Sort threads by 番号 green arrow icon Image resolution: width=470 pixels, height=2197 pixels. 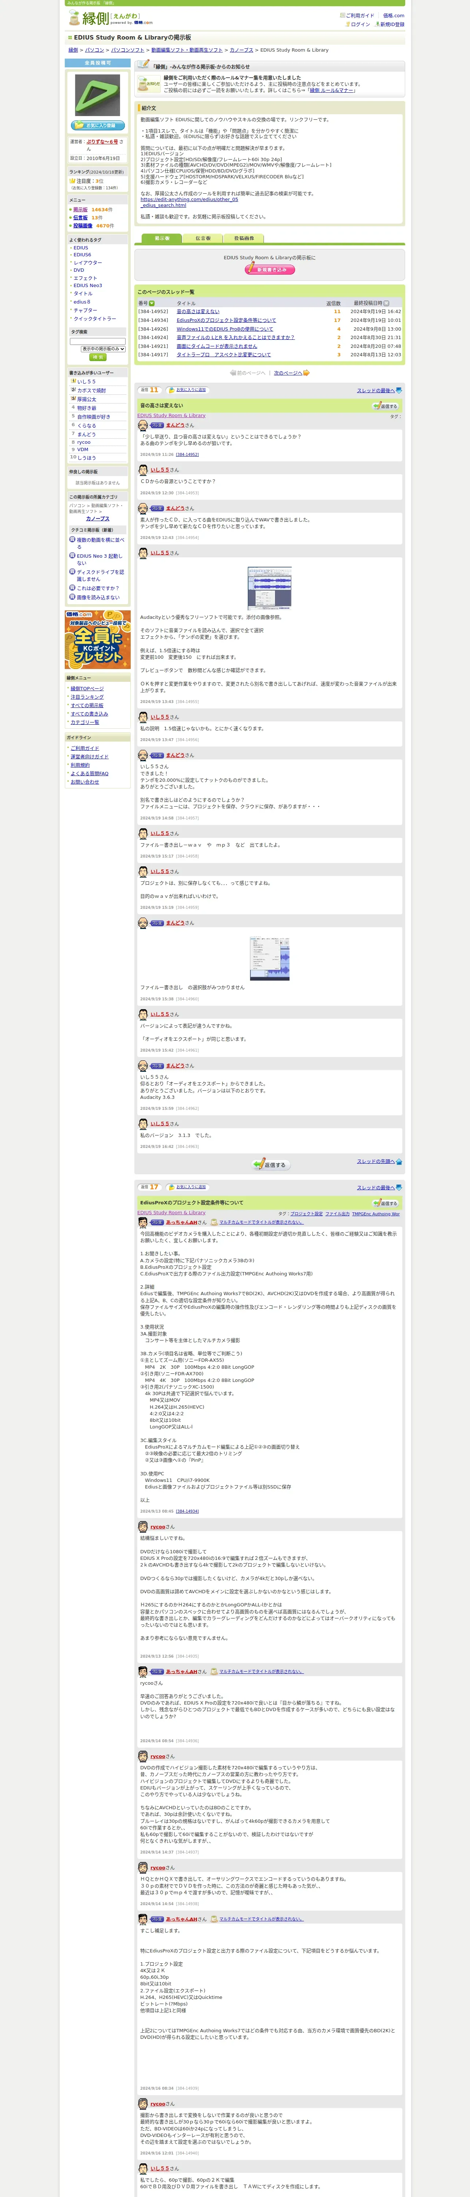153,303
